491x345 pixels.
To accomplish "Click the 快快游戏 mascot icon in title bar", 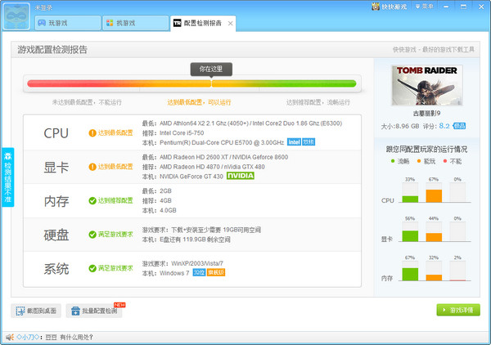I will point(376,7).
